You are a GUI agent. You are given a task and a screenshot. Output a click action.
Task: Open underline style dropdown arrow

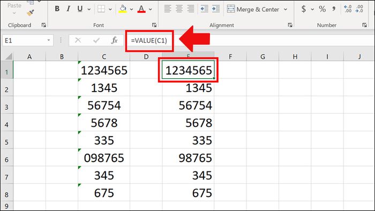(89, 9)
